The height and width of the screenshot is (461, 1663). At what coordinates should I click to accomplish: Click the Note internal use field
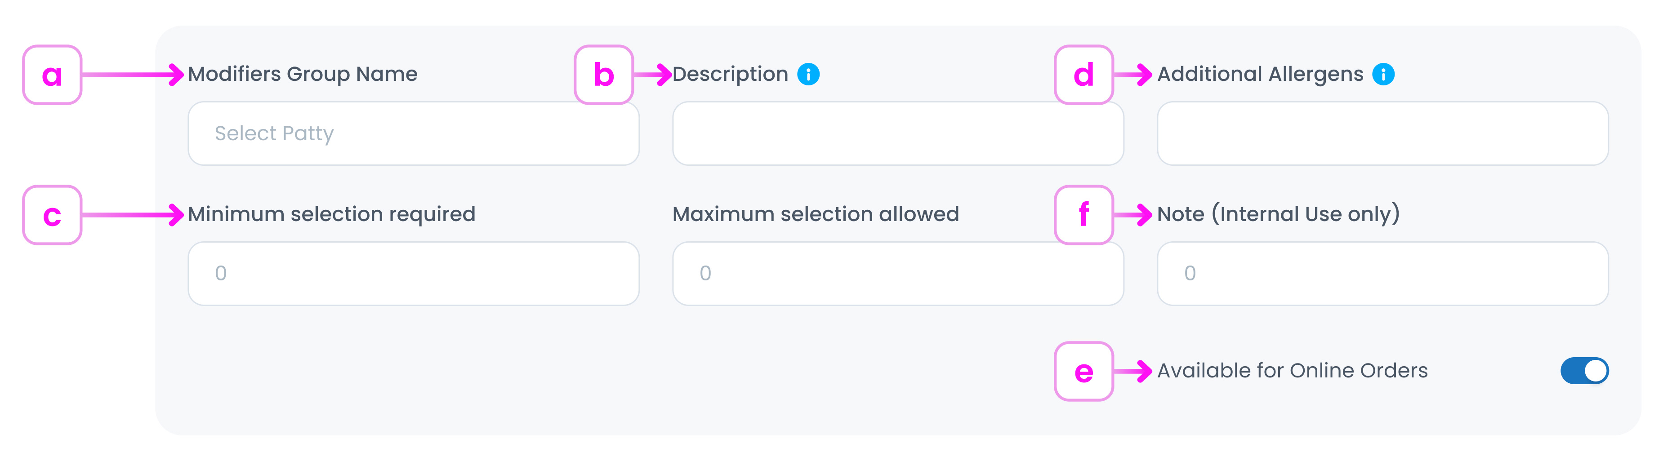(x=1383, y=273)
